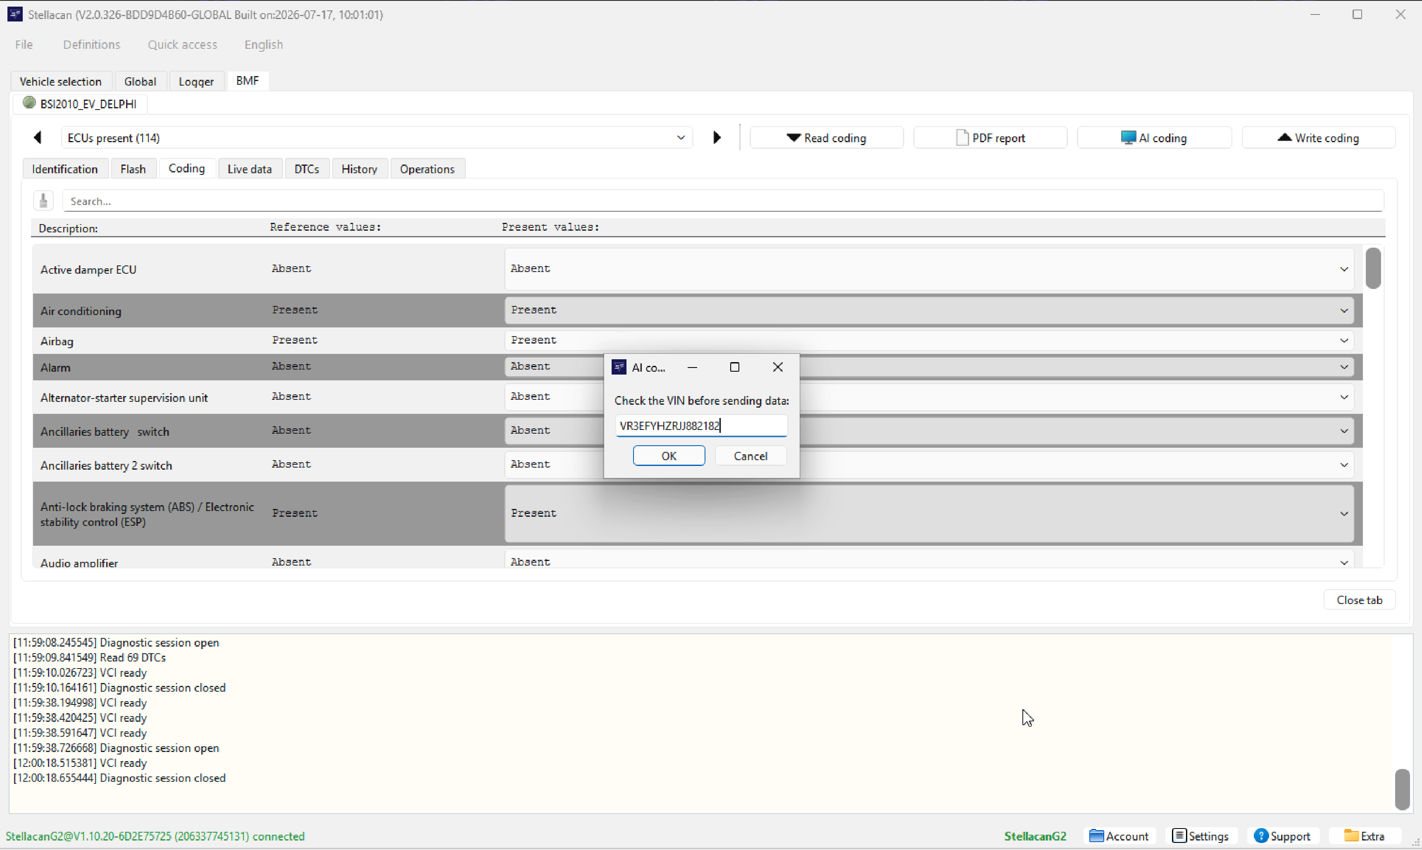This screenshot has width=1422, height=850.
Task: Click the AI coding button
Action: pos(1154,138)
